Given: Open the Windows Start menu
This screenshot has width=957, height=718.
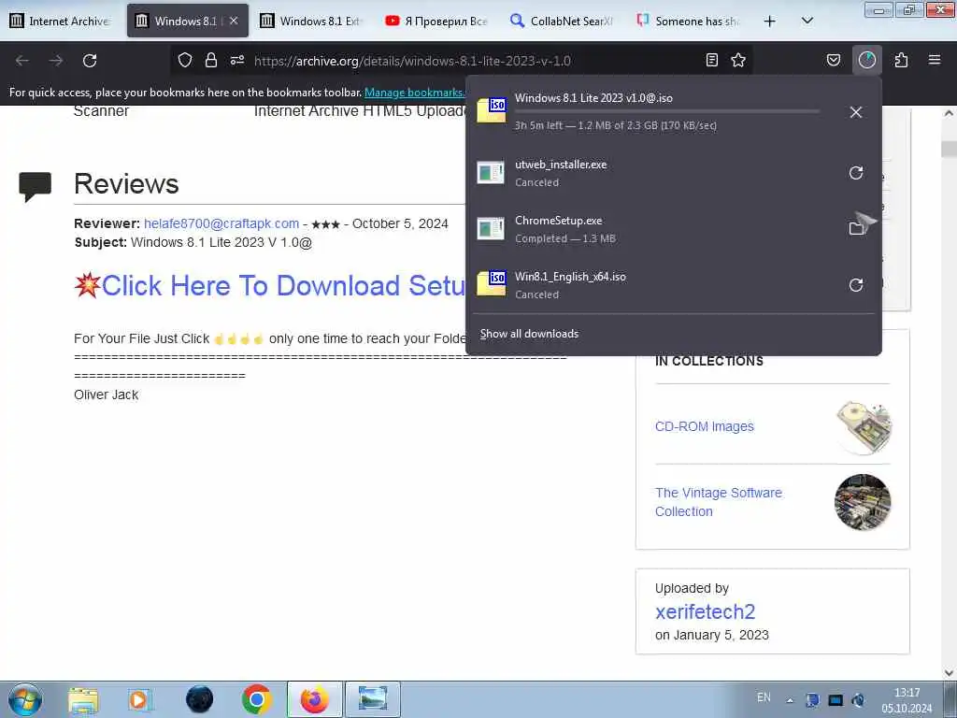Looking at the screenshot, I should (25, 699).
